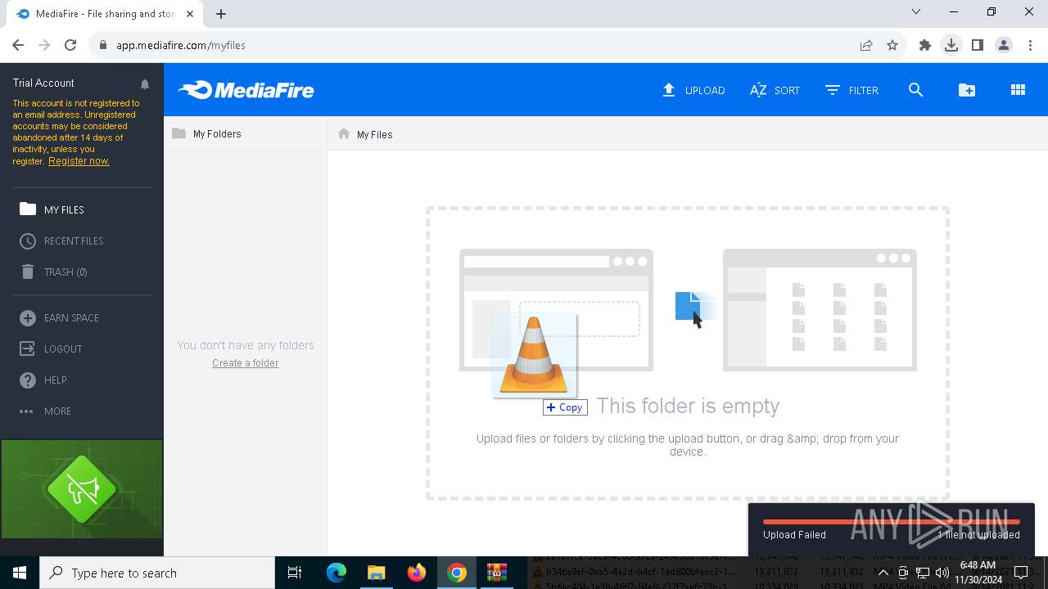Image resolution: width=1048 pixels, height=589 pixels.
Task: Click the MediaFire logo
Action: click(246, 90)
